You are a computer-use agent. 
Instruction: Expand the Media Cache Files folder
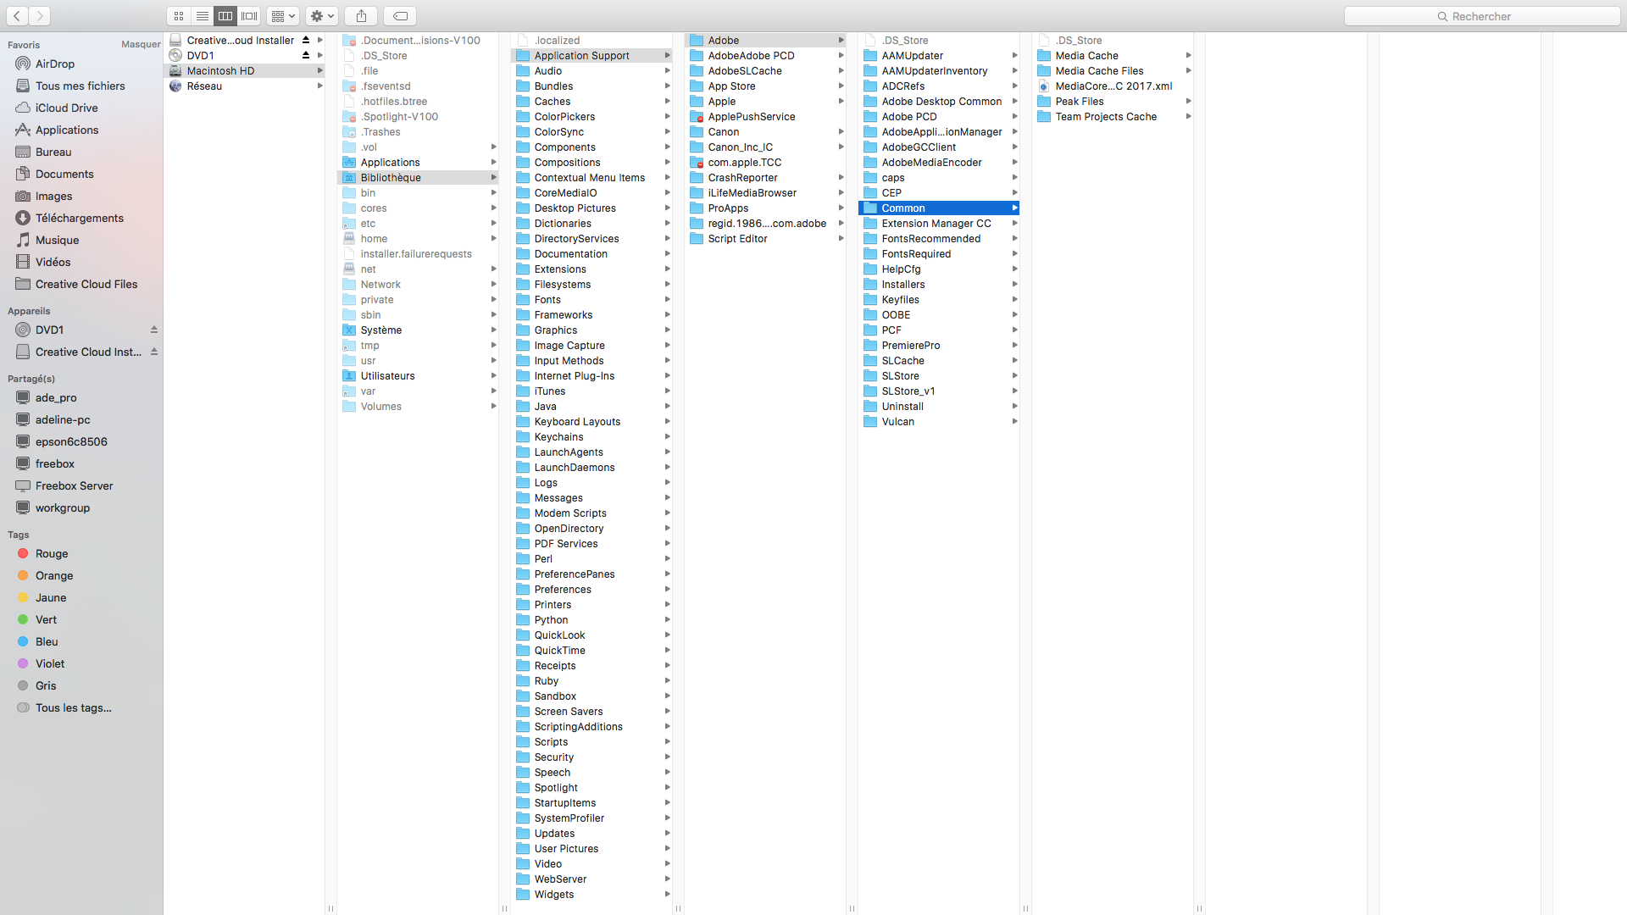pos(1188,71)
